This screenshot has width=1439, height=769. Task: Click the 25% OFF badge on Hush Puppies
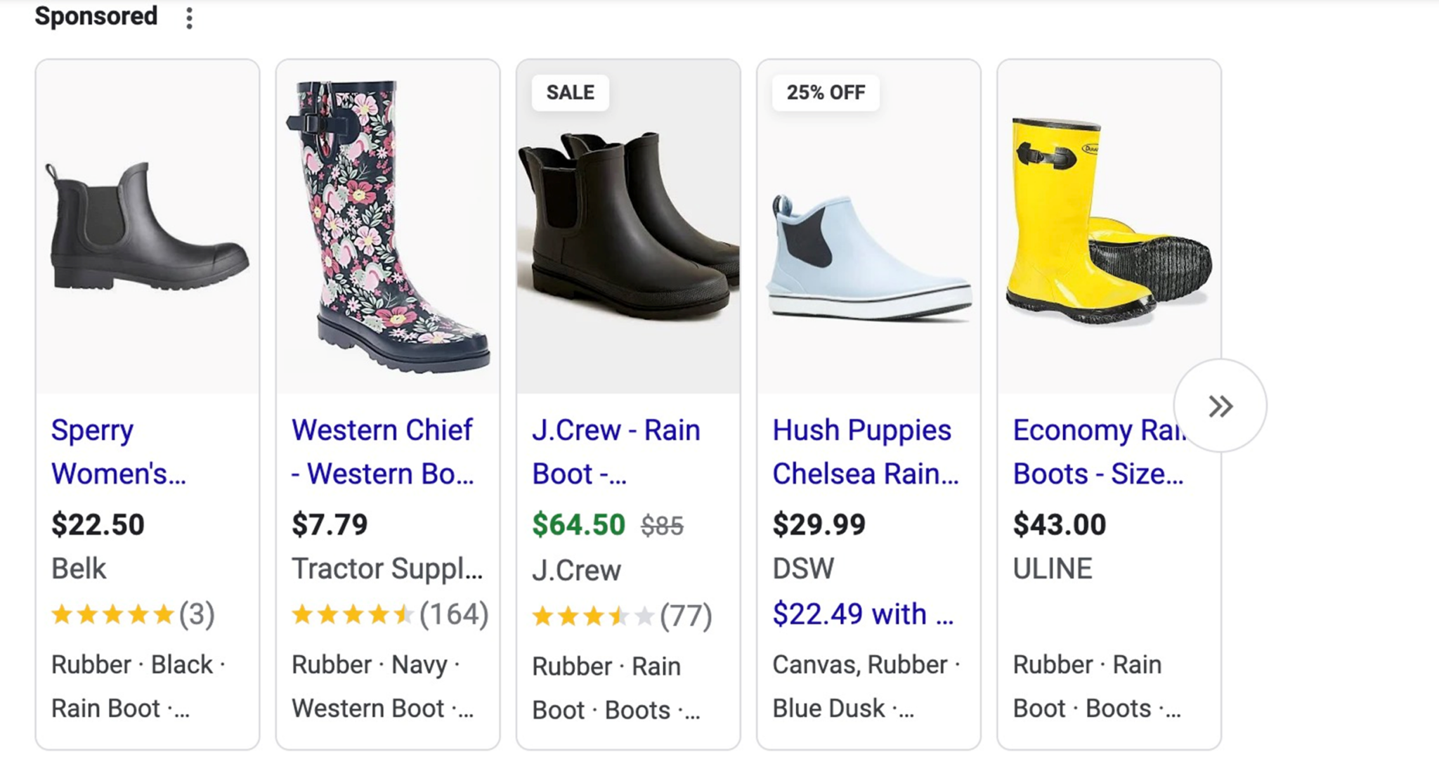point(826,91)
